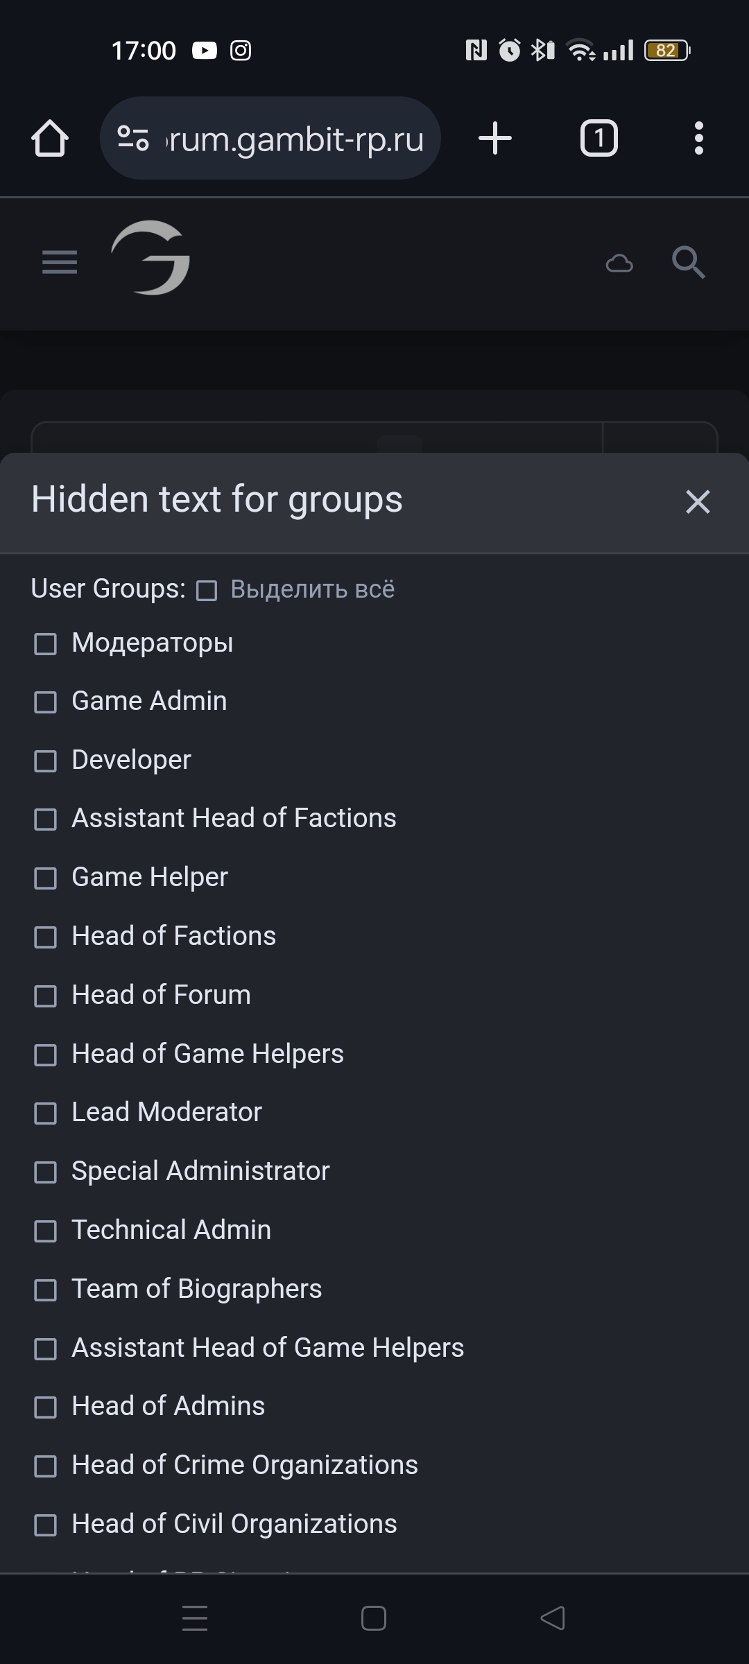This screenshot has width=749, height=1664.
Task: Enable the Модераторы group checkbox
Action: [46, 644]
